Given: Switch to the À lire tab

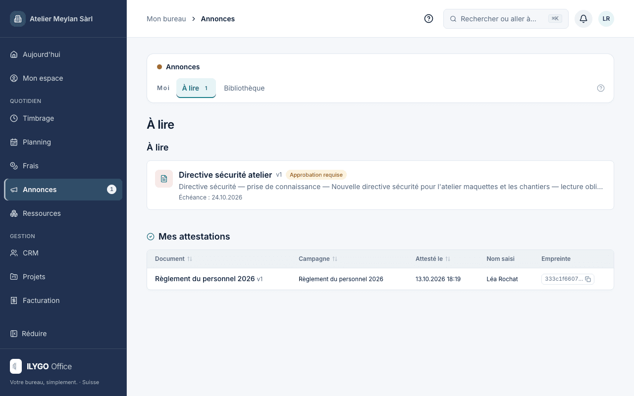Looking at the screenshot, I should [x=196, y=88].
